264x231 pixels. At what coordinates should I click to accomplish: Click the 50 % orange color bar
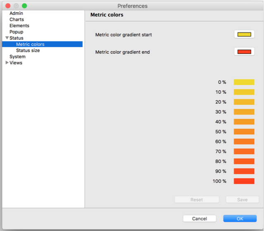coord(244,132)
